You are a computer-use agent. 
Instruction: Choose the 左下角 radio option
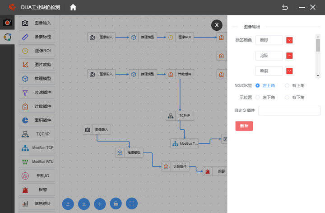pyautogui.click(x=258, y=97)
